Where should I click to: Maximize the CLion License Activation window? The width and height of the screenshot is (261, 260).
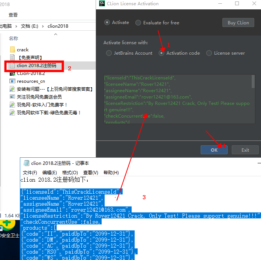[237, 3]
